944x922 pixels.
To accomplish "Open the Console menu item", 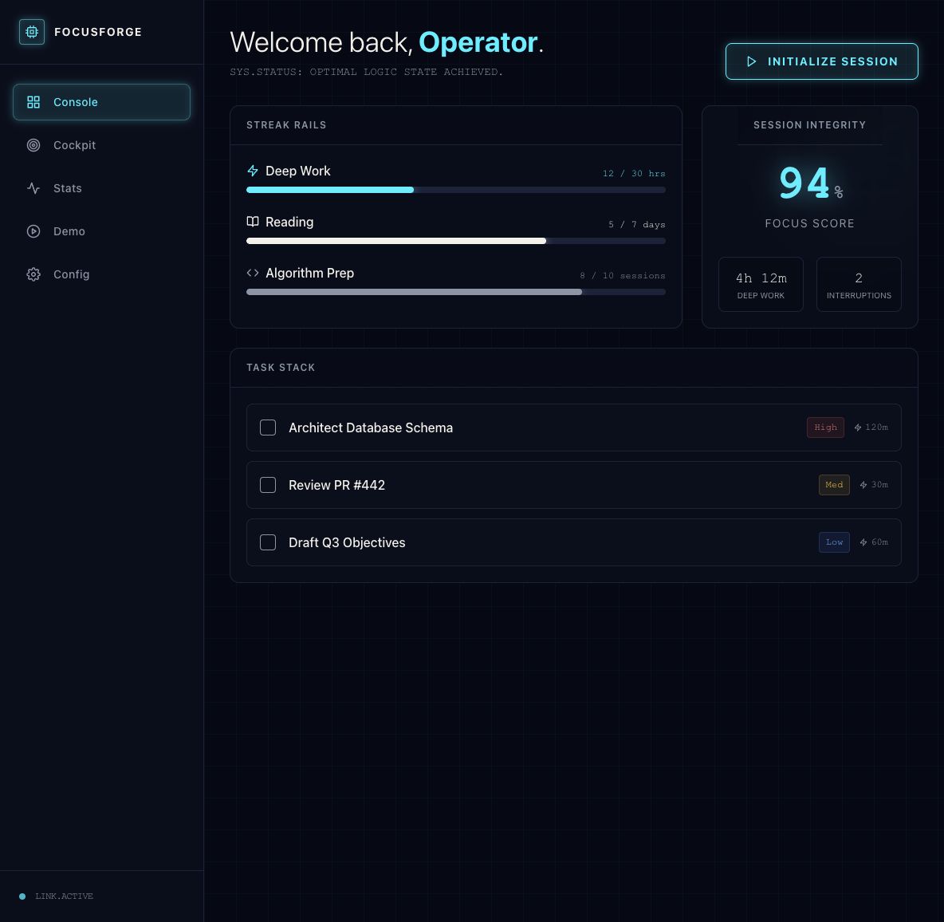I will click(102, 102).
